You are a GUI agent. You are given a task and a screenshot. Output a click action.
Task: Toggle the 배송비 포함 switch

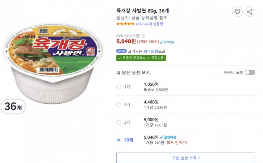[x=250, y=72]
